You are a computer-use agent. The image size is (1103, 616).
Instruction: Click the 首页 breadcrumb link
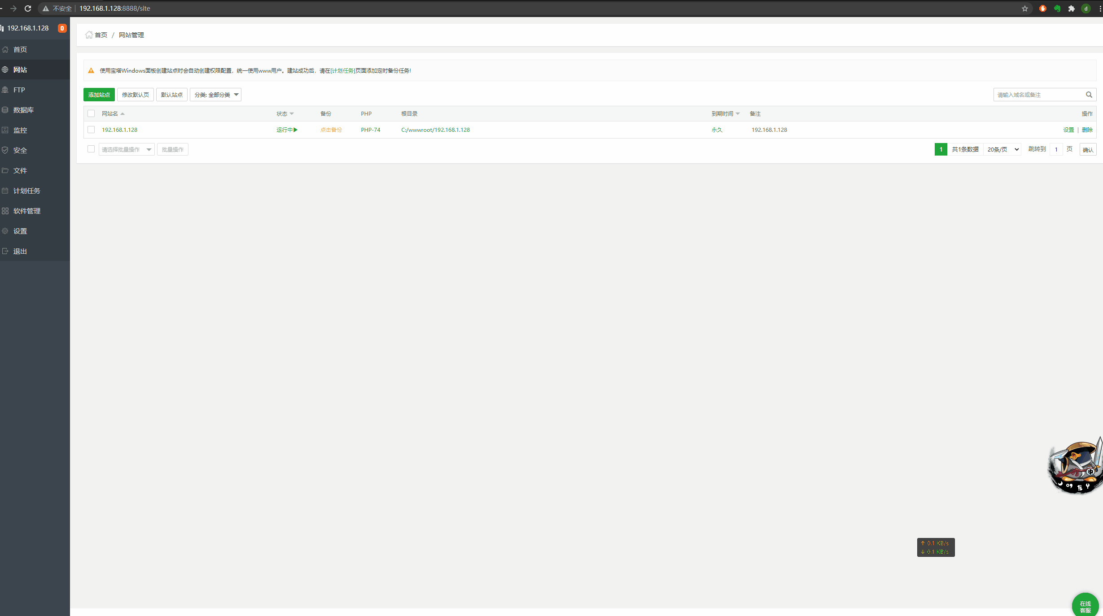point(101,35)
